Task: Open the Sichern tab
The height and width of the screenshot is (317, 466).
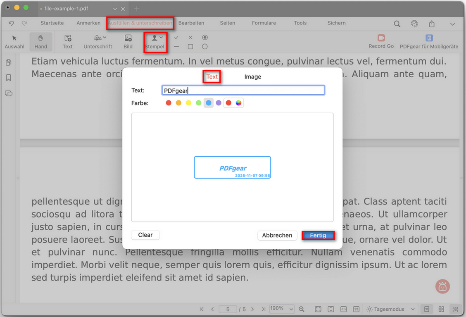Action: [x=336, y=23]
